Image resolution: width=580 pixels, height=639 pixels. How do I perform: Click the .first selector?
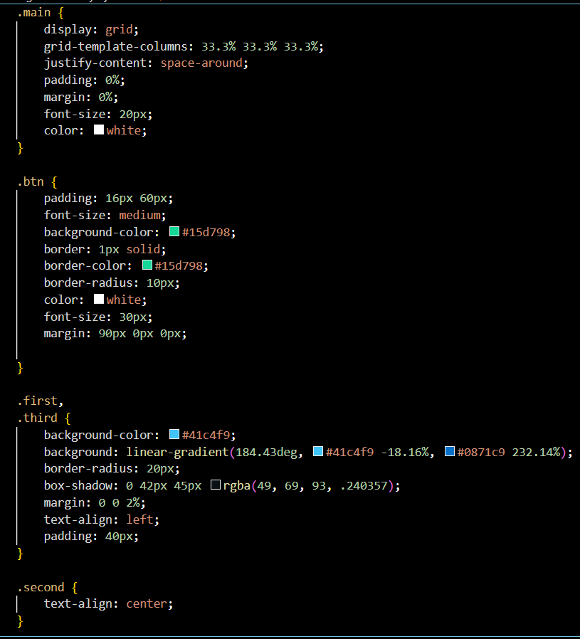coord(38,401)
